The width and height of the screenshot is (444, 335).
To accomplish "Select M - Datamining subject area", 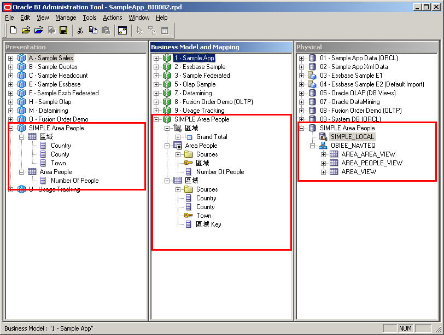I will pos(49,110).
